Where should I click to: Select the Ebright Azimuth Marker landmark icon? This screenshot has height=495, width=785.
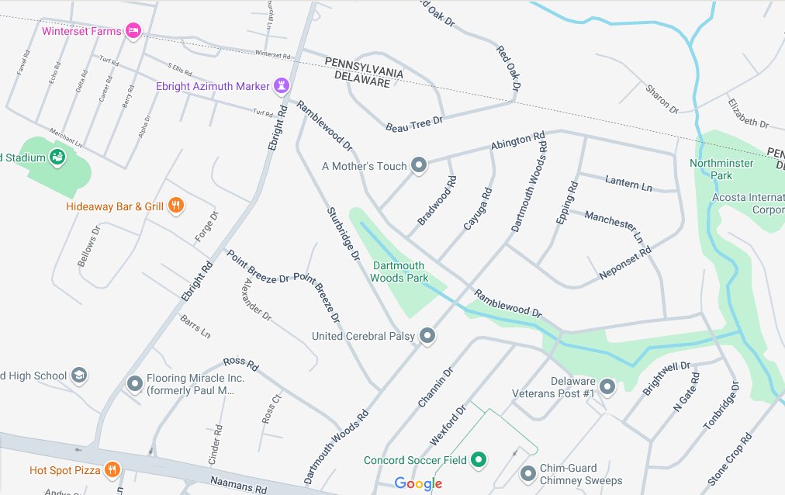click(x=282, y=85)
